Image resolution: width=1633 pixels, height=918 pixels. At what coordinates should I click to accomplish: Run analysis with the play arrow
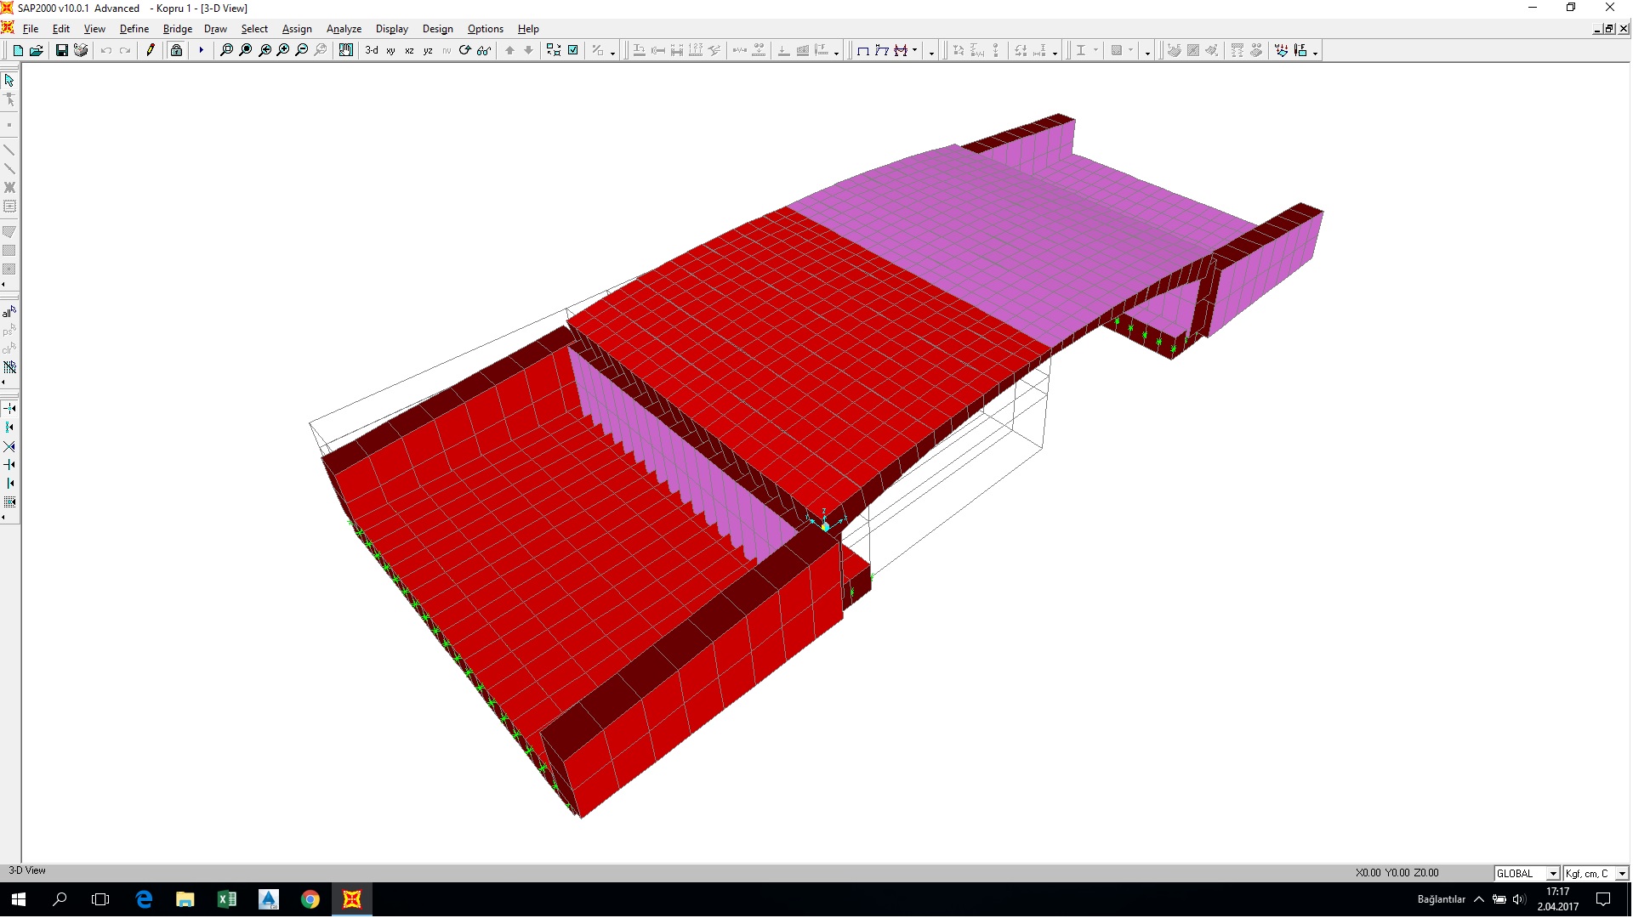point(202,51)
